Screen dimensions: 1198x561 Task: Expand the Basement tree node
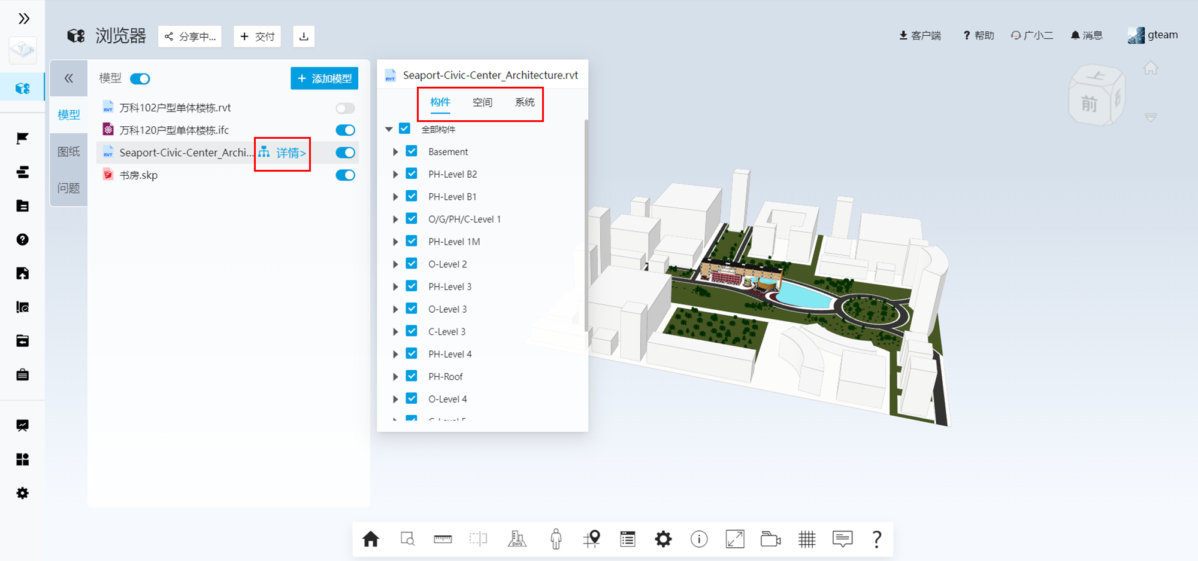coord(395,152)
